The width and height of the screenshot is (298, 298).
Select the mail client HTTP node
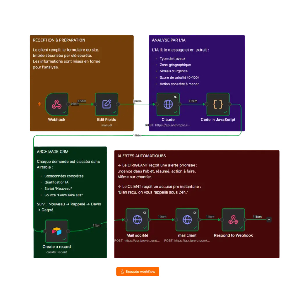[187, 220]
